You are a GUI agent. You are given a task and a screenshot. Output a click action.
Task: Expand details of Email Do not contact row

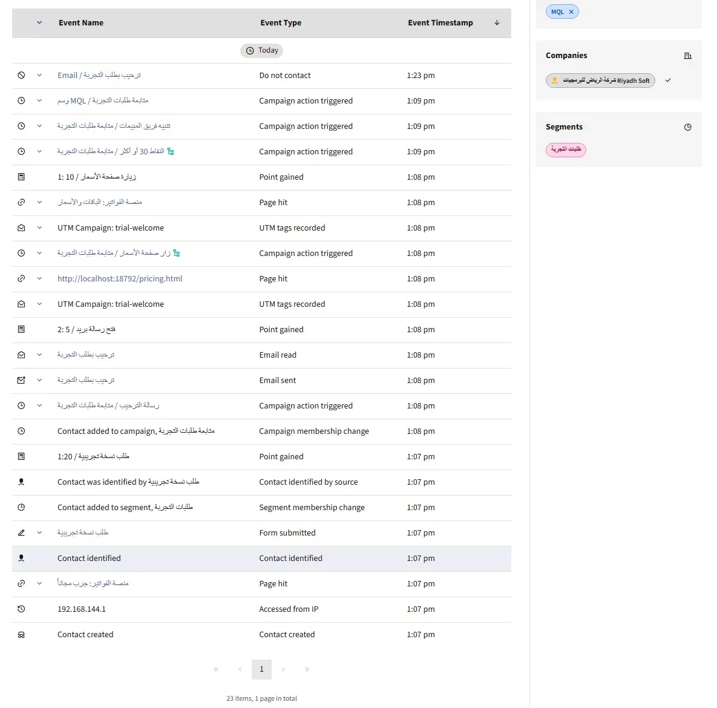[x=39, y=75]
